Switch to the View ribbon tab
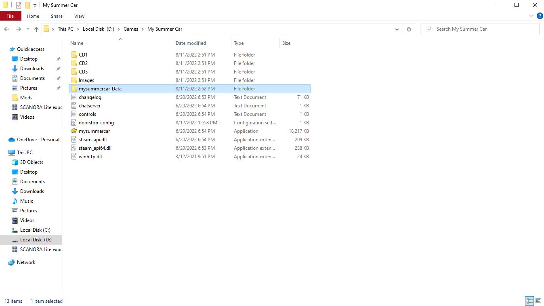This screenshot has height=306, width=544. (79, 16)
